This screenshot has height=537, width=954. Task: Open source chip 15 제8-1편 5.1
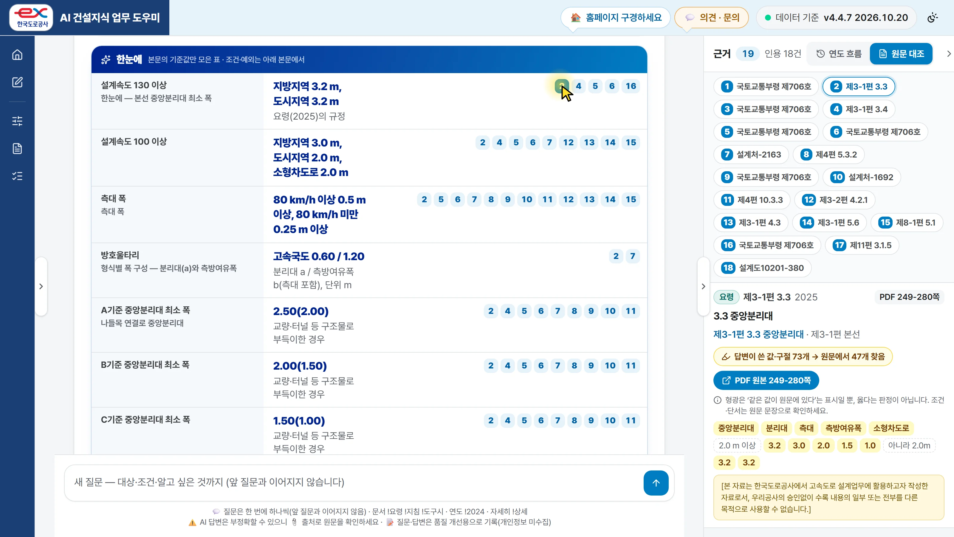click(907, 222)
